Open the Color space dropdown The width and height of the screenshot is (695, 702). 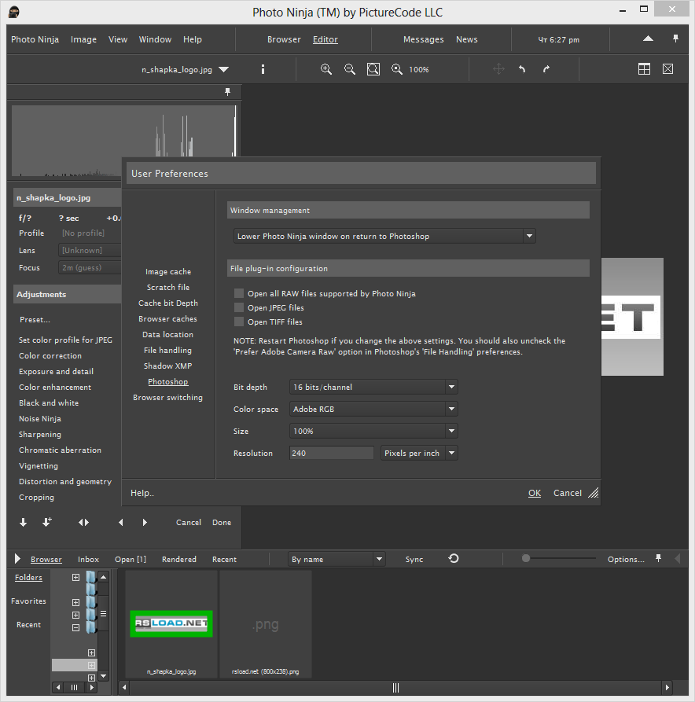coord(373,409)
